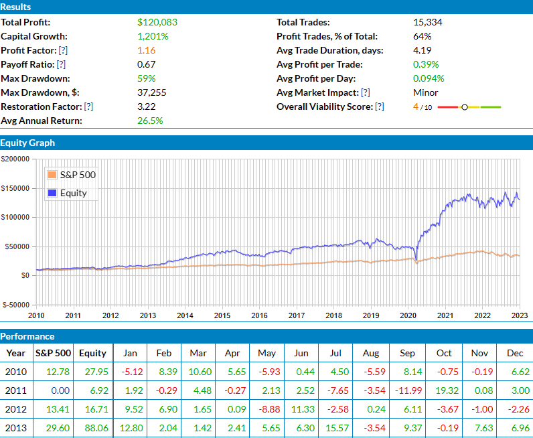The height and width of the screenshot is (438, 533).
Task: Open help for Avg Market Impact
Action: pos(366,92)
